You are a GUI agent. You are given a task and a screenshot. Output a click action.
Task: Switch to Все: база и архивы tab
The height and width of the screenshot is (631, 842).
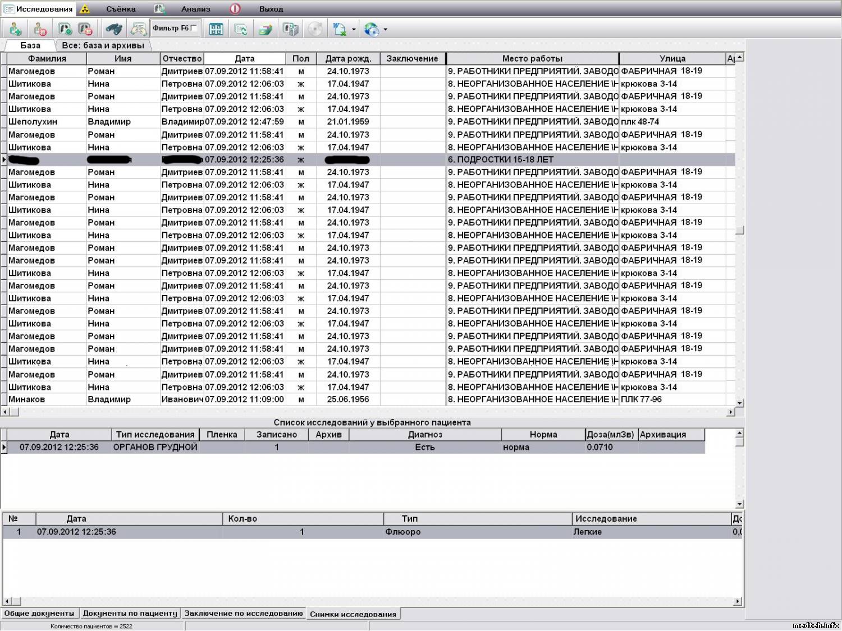coord(103,45)
